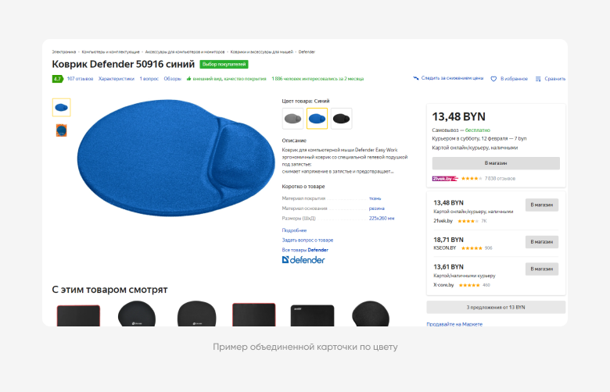Go to 'Коврики и аксессуары для мышей' breadcrumb
The width and height of the screenshot is (610, 392).
click(x=261, y=52)
